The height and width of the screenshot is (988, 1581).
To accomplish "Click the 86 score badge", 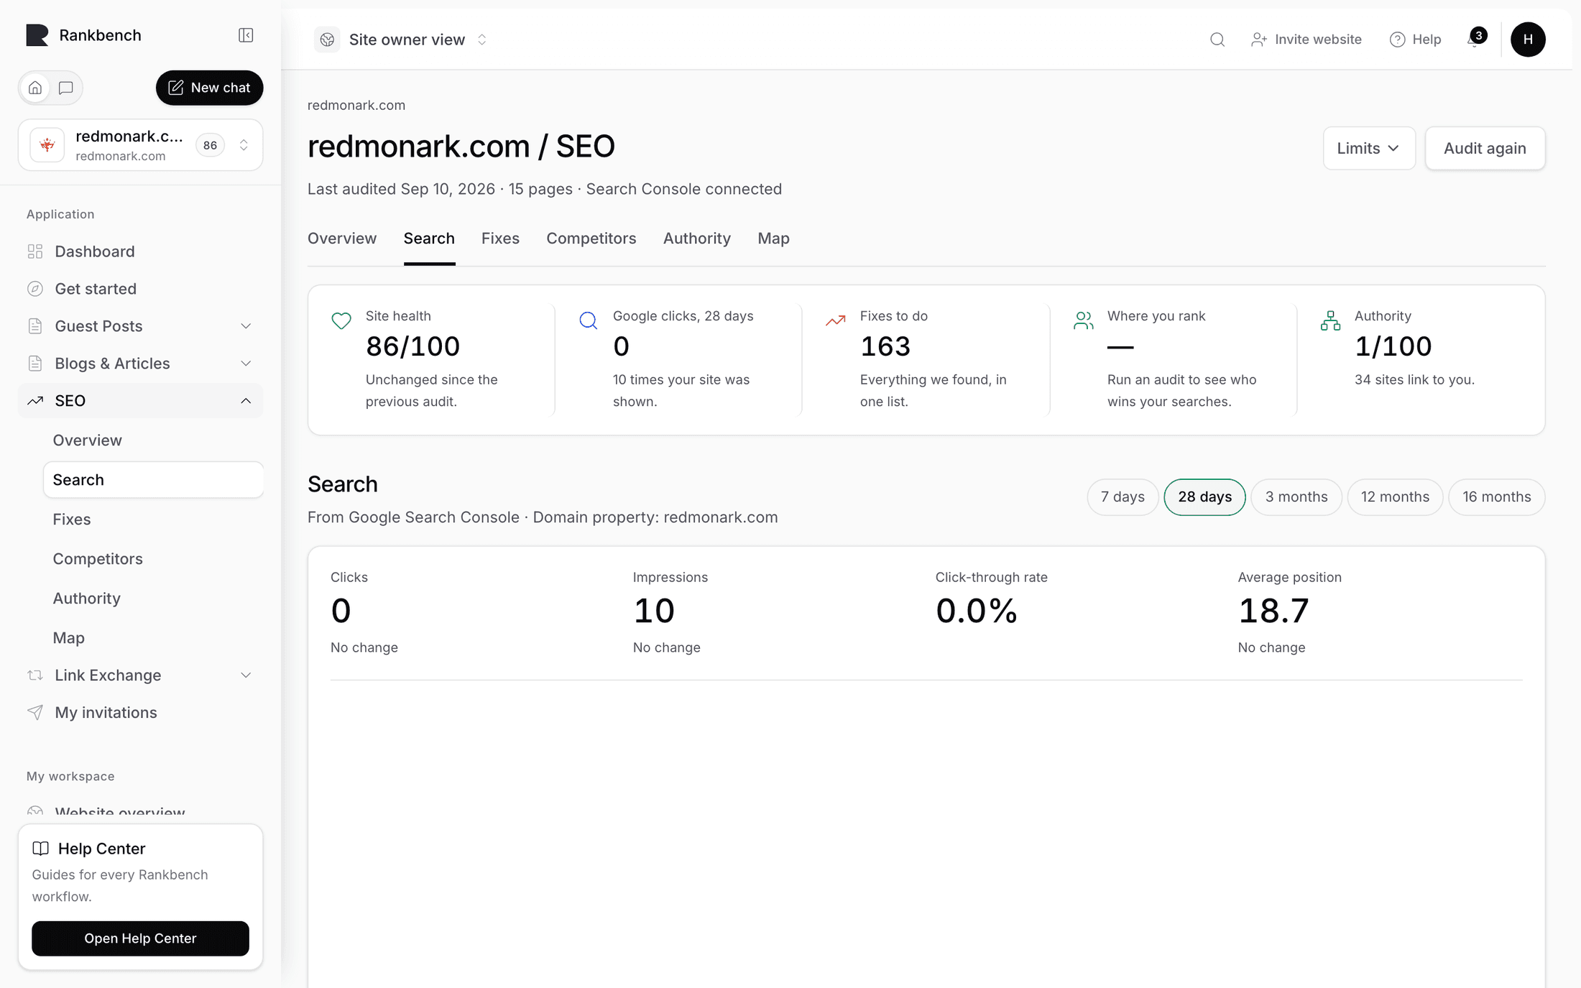I will (x=210, y=145).
